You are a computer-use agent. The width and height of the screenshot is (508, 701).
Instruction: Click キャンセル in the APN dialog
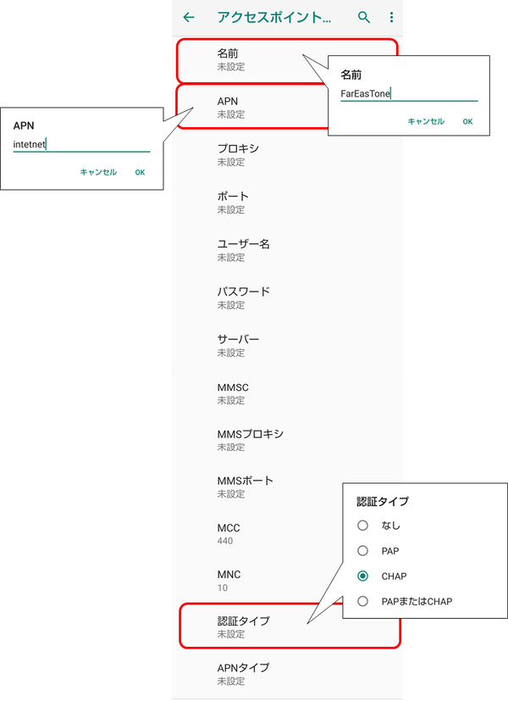pos(98,172)
